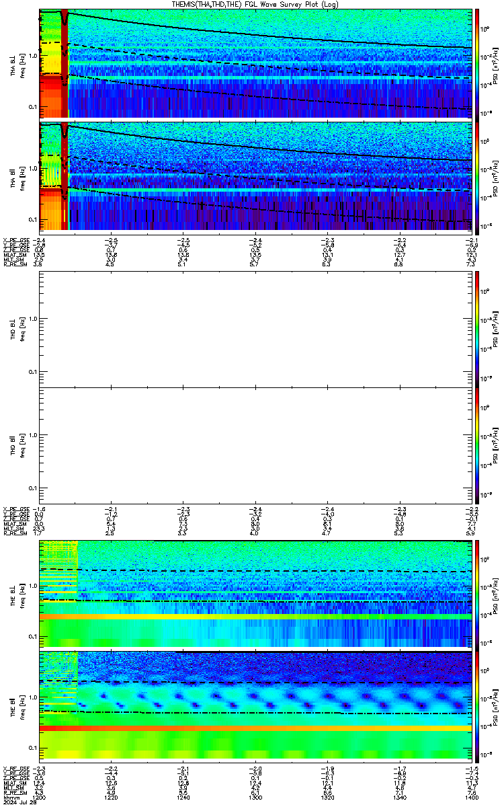Click the 'THD B∥ freq [Hz]' axis label
504x807 pixels.
pos(17,445)
